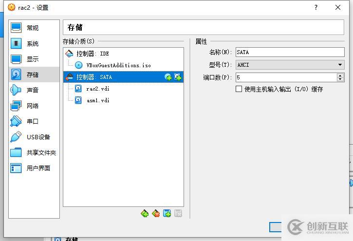Select the 控制器: SATA tree row
This screenshot has height=241, width=353.
(123, 77)
